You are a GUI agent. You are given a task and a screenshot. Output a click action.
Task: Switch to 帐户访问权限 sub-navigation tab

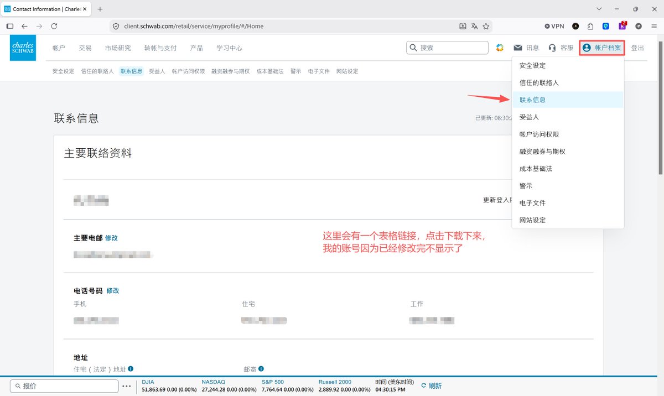click(189, 71)
